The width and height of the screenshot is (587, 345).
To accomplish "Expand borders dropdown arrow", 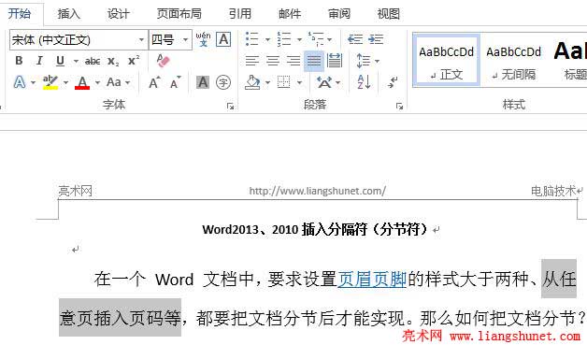I will 299,82.
